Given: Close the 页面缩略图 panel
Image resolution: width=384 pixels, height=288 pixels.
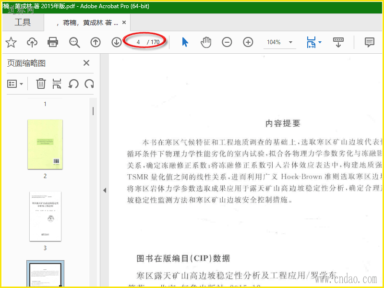Looking at the screenshot, I should coord(86,63).
